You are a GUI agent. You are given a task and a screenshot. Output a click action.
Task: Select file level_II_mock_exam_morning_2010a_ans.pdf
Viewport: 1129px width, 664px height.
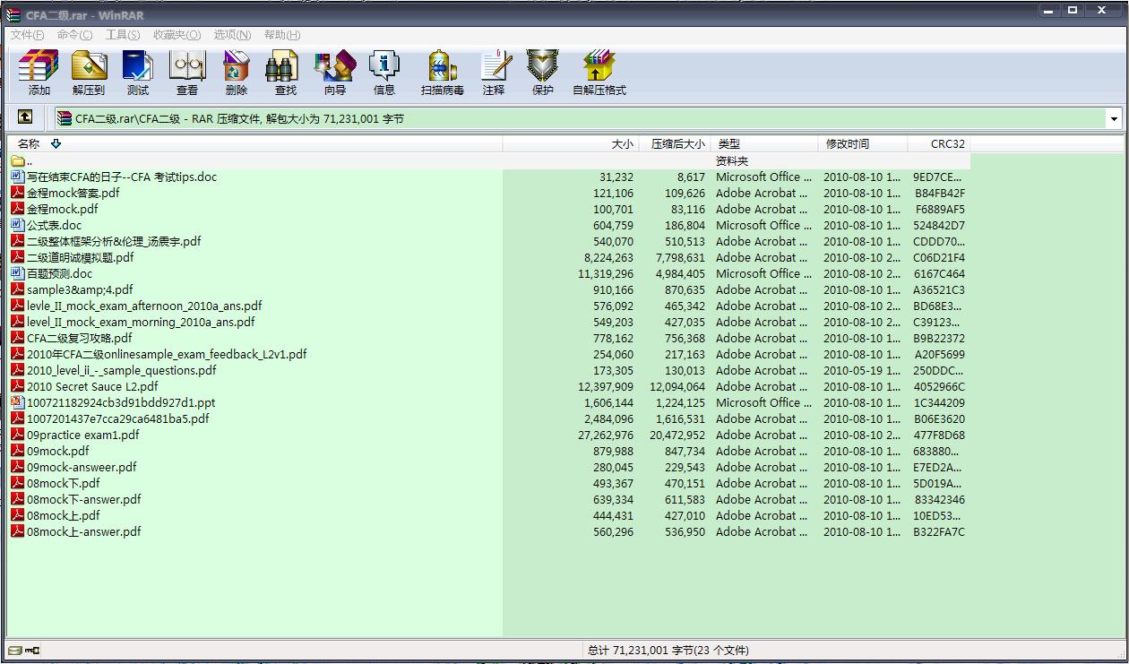pos(141,322)
